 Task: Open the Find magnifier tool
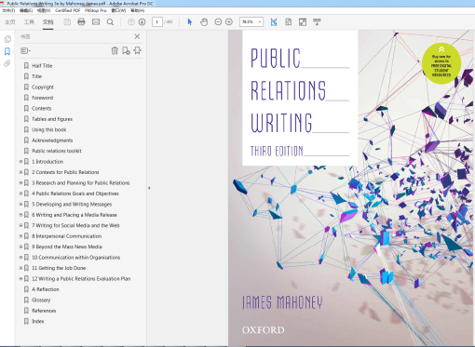coord(110,22)
